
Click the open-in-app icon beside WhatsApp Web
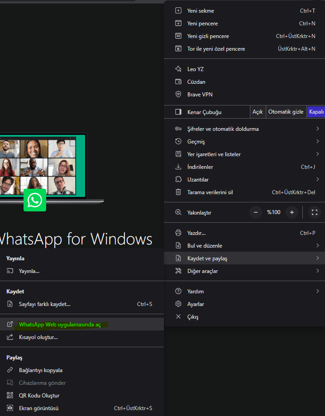[10, 324]
